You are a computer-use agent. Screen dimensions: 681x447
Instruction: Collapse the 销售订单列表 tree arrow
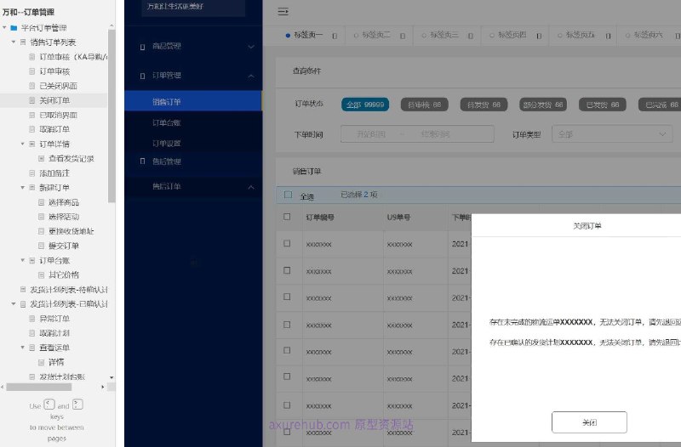pyautogui.click(x=14, y=42)
